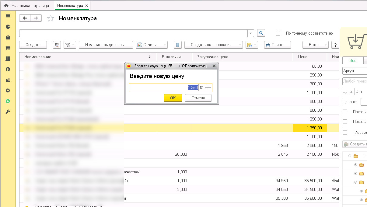The width and height of the screenshot is (367, 207).
Task: Click the WhatsApp icon in sidebar
Action: tap(8, 101)
